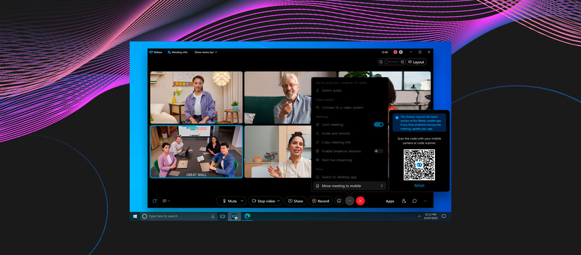Click the Record button
Image resolution: width=581 pixels, height=255 pixels.
(x=320, y=201)
